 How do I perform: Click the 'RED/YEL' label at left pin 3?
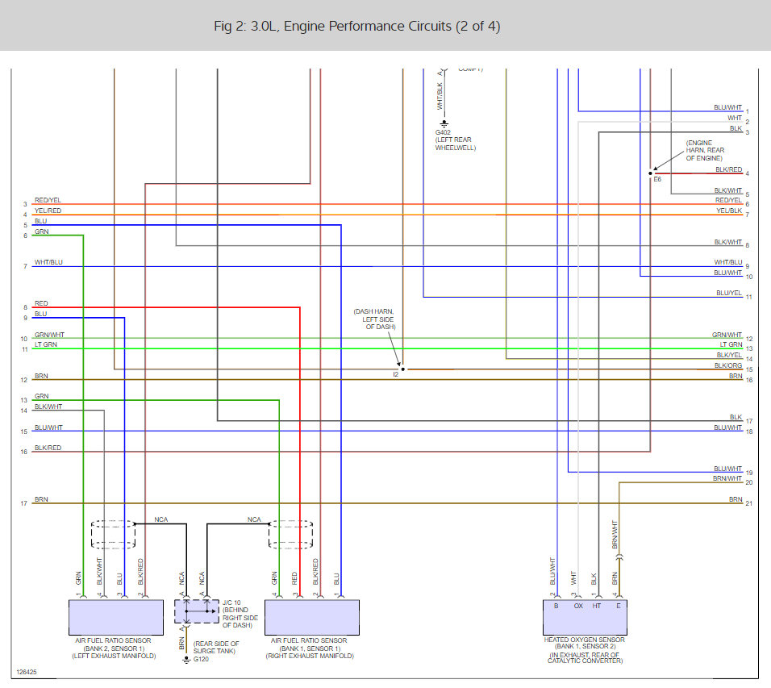coord(48,200)
